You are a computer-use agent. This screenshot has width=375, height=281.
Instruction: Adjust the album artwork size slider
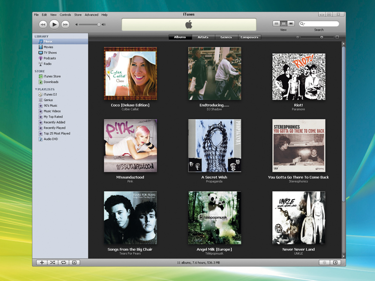(322, 37)
